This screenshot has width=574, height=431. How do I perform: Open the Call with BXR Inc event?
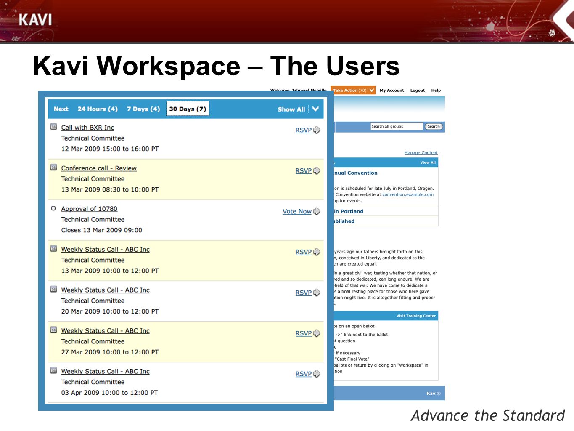[87, 128]
